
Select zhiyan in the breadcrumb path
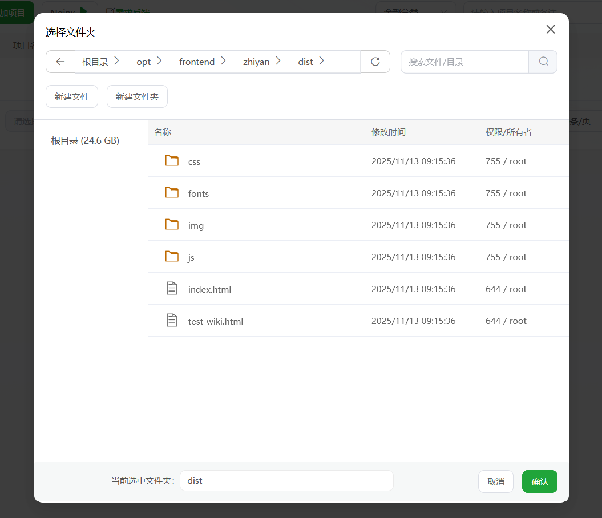pos(256,62)
